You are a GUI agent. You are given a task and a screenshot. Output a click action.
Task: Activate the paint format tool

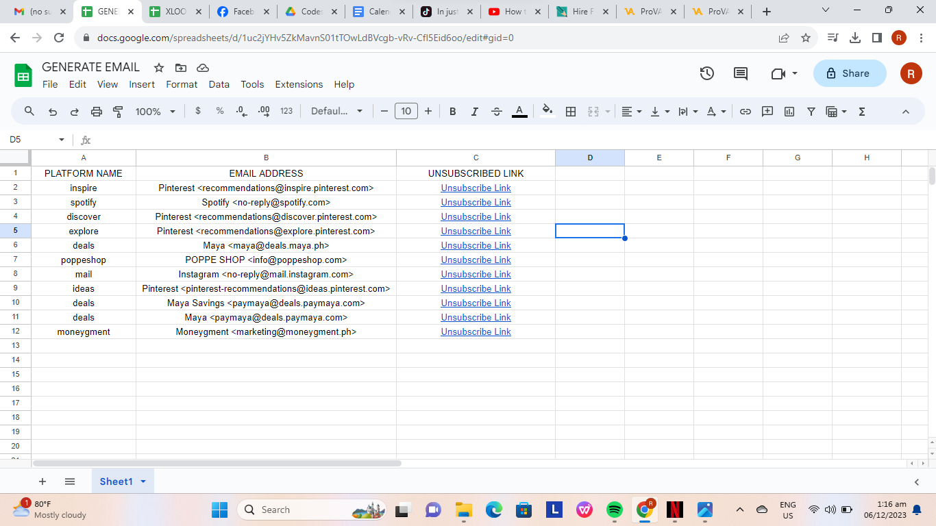[x=118, y=111]
